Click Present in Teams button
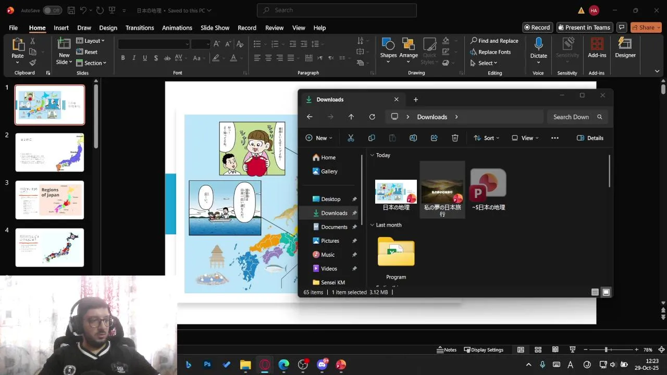 pos(584,28)
